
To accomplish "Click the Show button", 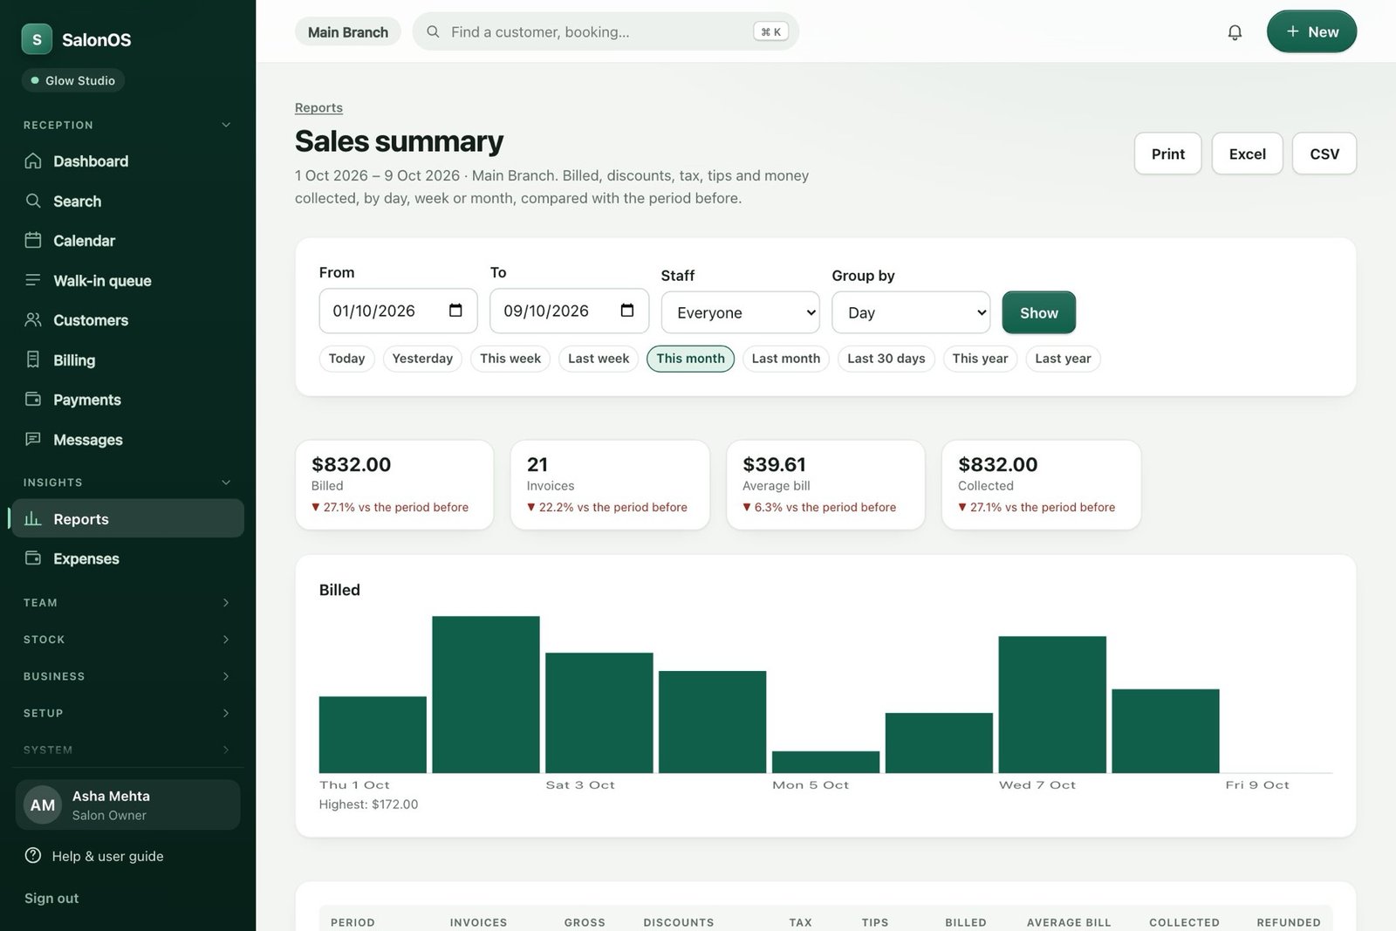I will click(x=1038, y=312).
